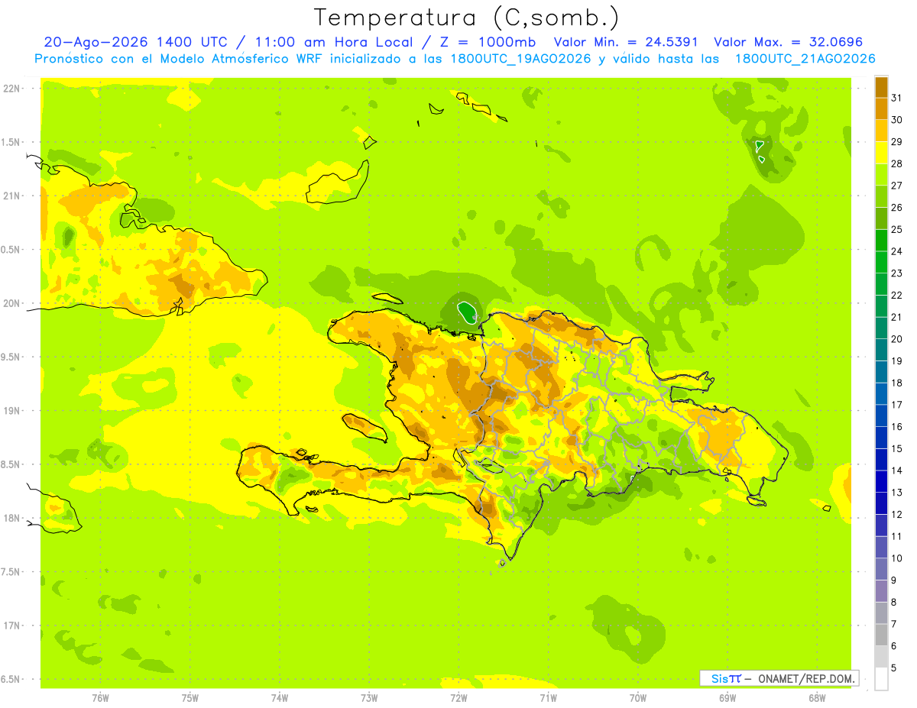Viewport: 917px width, 708px height.
Task: Click the legend color between 6 and 7
Action: (x=881, y=635)
